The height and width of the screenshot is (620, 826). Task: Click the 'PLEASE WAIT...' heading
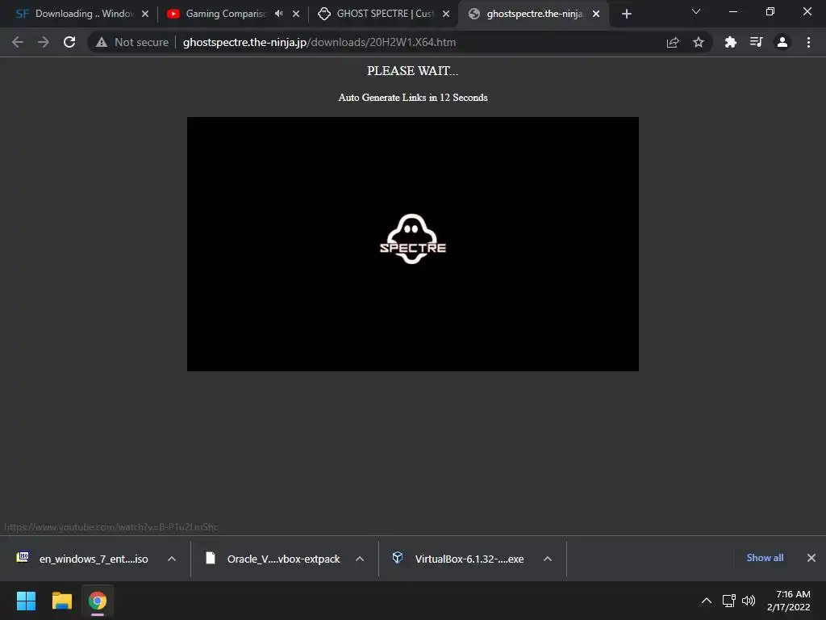tap(412, 71)
